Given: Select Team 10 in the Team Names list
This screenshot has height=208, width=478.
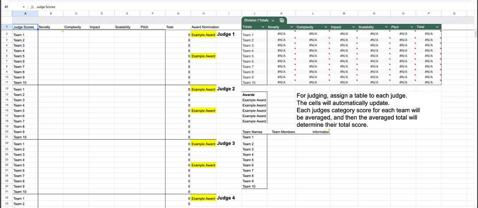Looking at the screenshot, I should click(x=254, y=186).
